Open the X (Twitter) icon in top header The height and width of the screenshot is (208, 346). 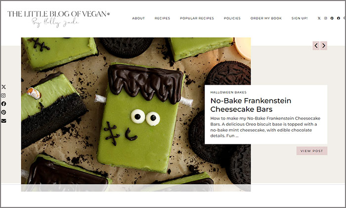[319, 18]
